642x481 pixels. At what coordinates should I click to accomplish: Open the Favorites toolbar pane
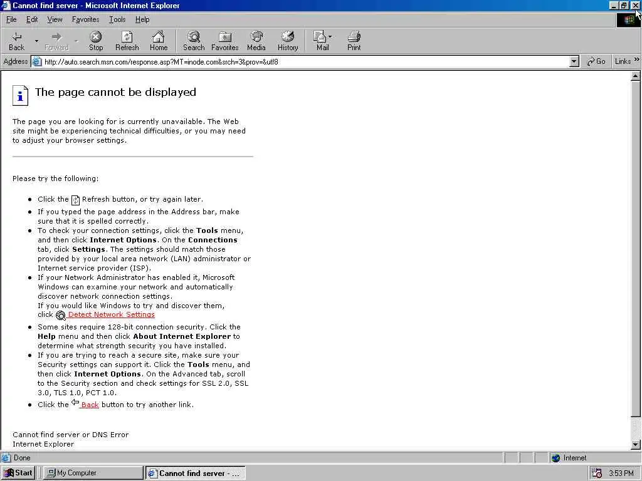tap(225, 41)
